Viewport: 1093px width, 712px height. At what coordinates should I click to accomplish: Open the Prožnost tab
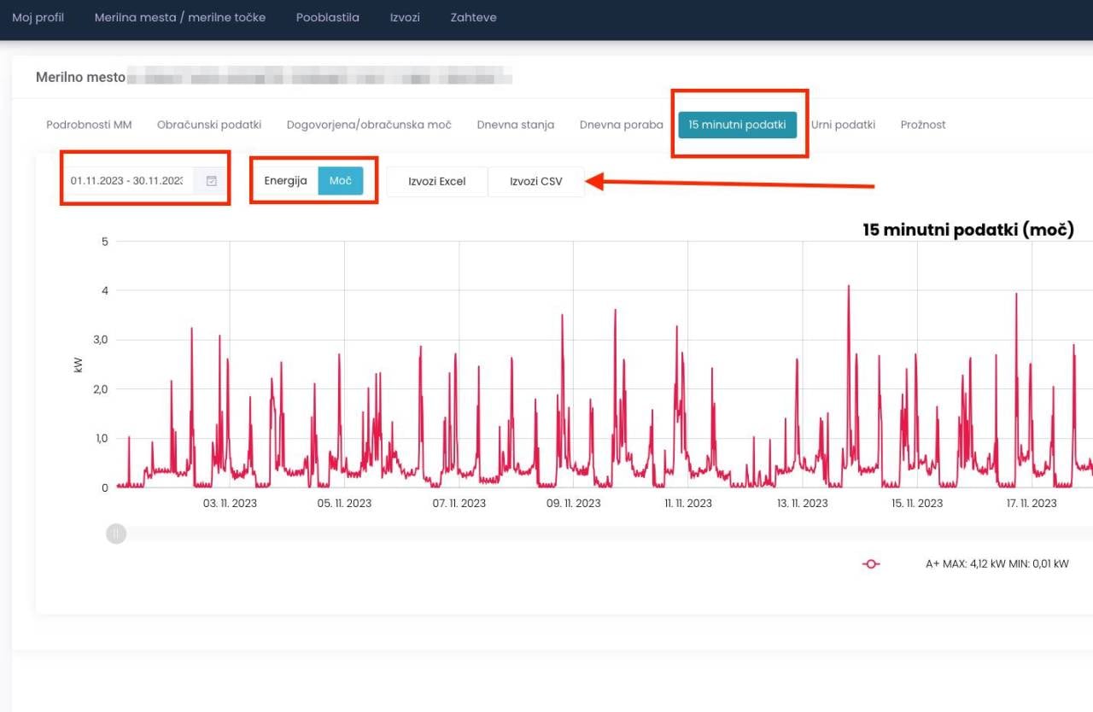click(x=923, y=125)
